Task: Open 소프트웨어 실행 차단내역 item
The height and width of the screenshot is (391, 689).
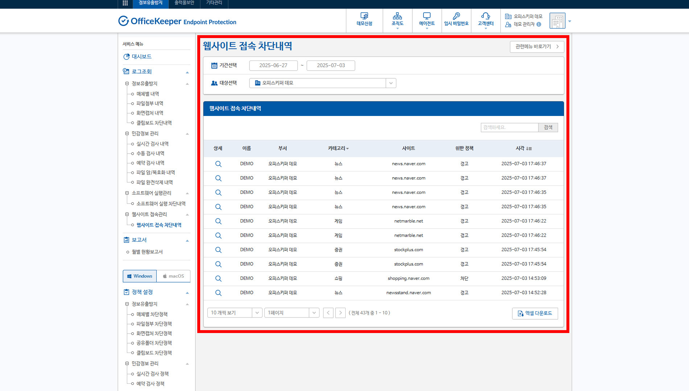Action: pos(161,204)
